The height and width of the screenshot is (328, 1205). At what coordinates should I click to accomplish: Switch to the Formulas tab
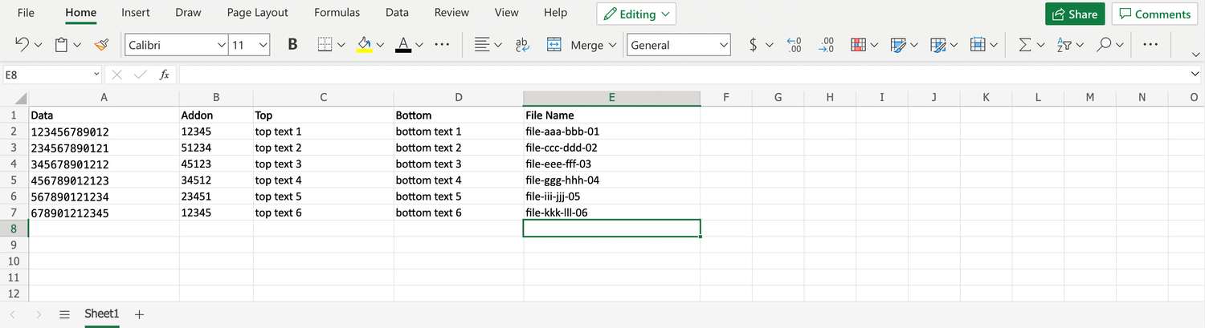pos(337,13)
